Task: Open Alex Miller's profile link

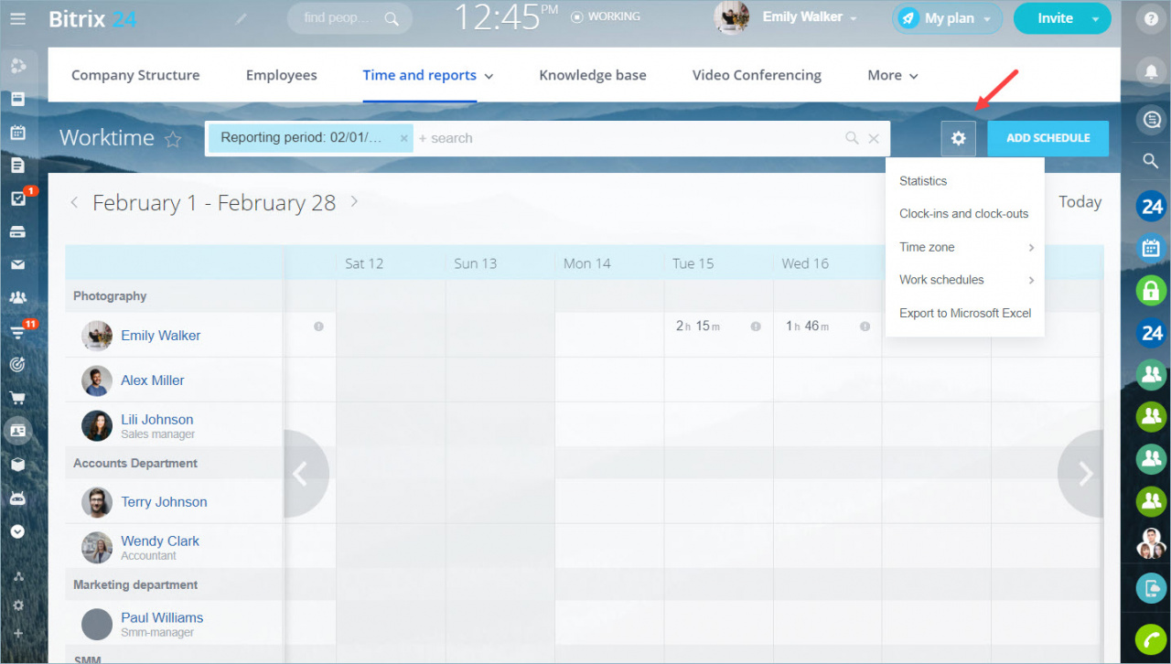Action: tap(153, 380)
